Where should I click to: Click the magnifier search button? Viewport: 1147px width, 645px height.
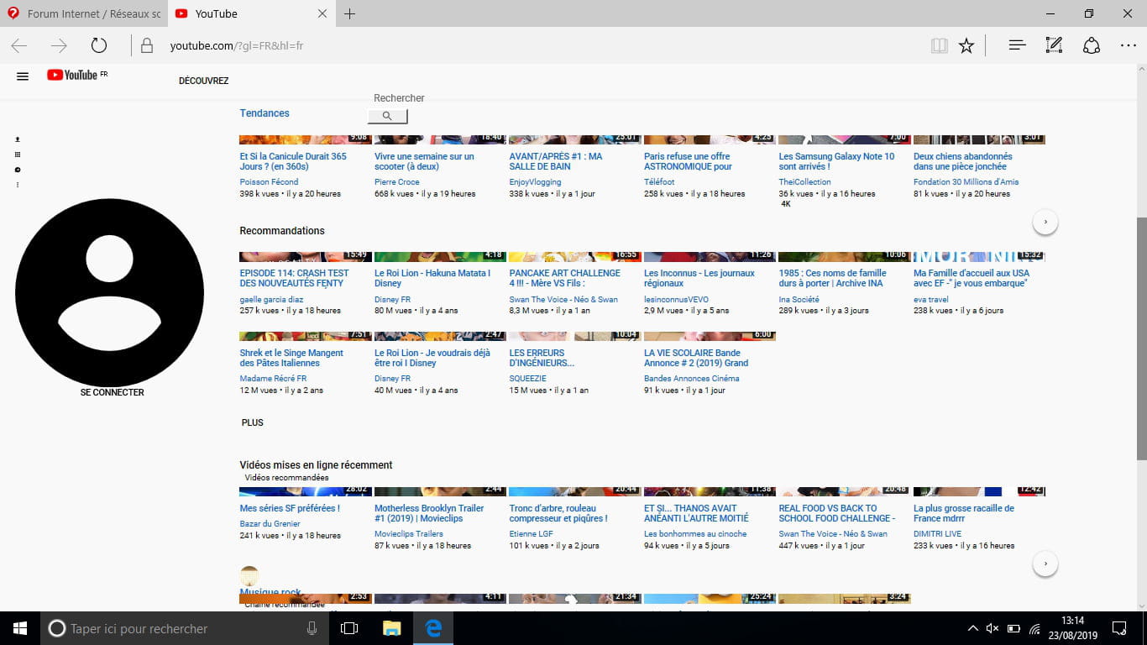click(x=387, y=116)
